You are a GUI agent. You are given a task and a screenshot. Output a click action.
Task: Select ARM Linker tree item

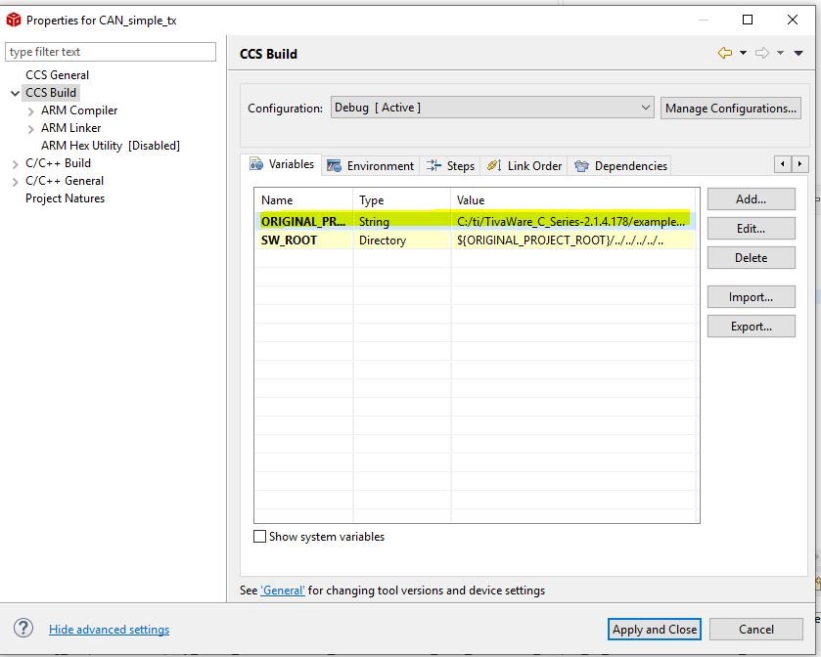(70, 128)
